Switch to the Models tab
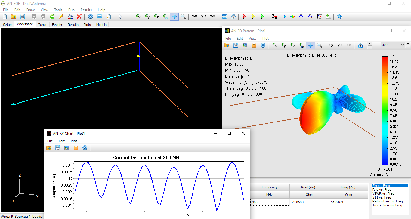The height and width of the screenshot is (219, 411). (x=101, y=25)
